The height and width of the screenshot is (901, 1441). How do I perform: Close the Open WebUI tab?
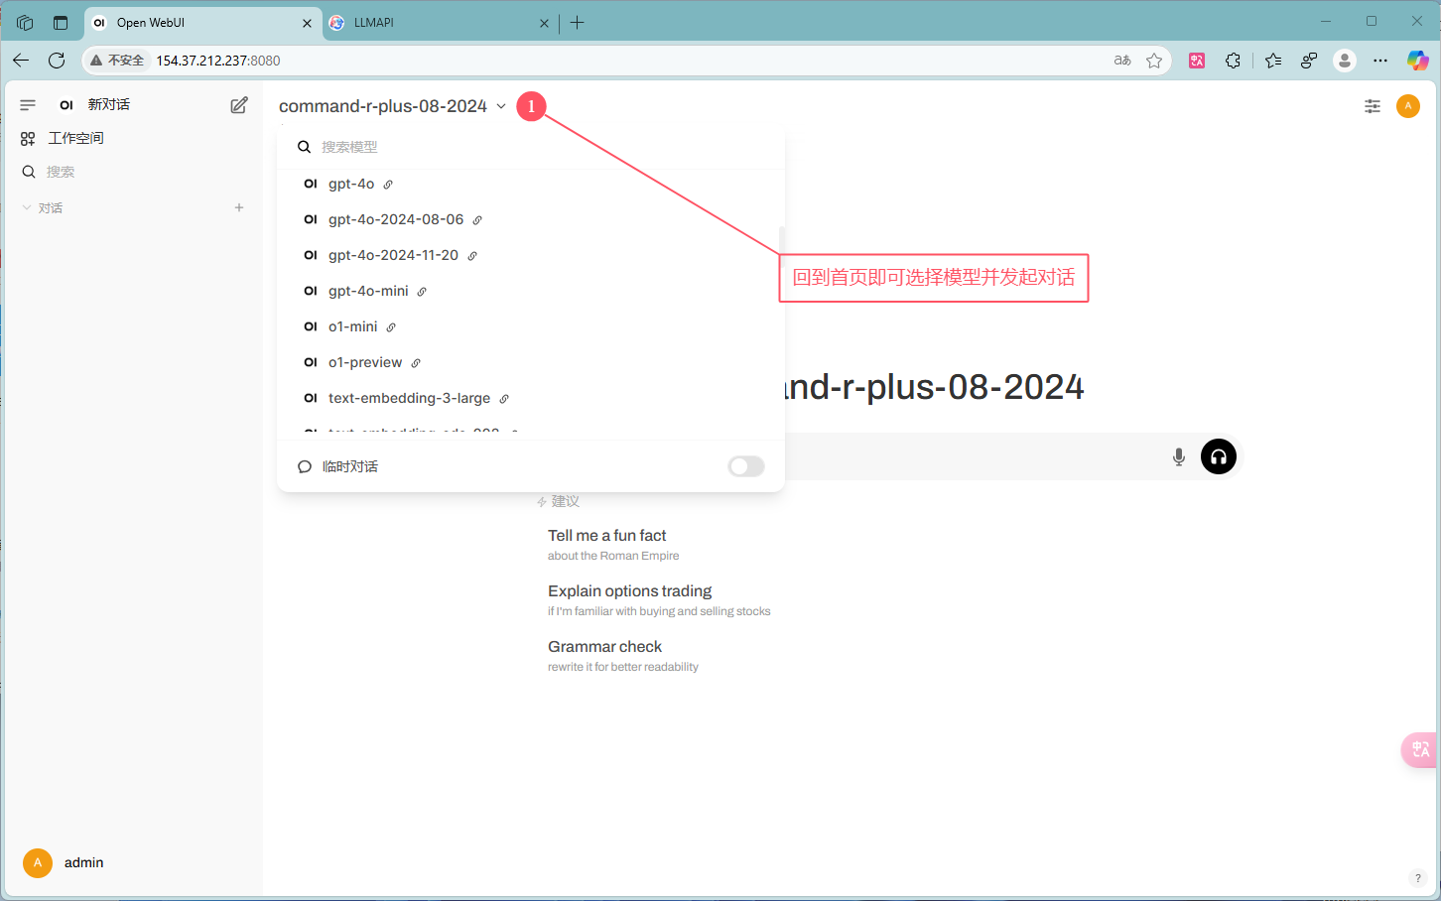[307, 23]
